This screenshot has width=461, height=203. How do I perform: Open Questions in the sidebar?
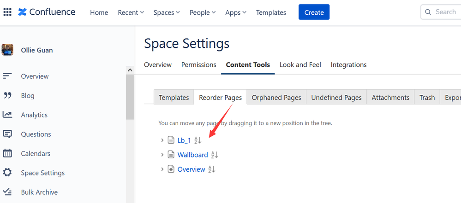pos(36,134)
